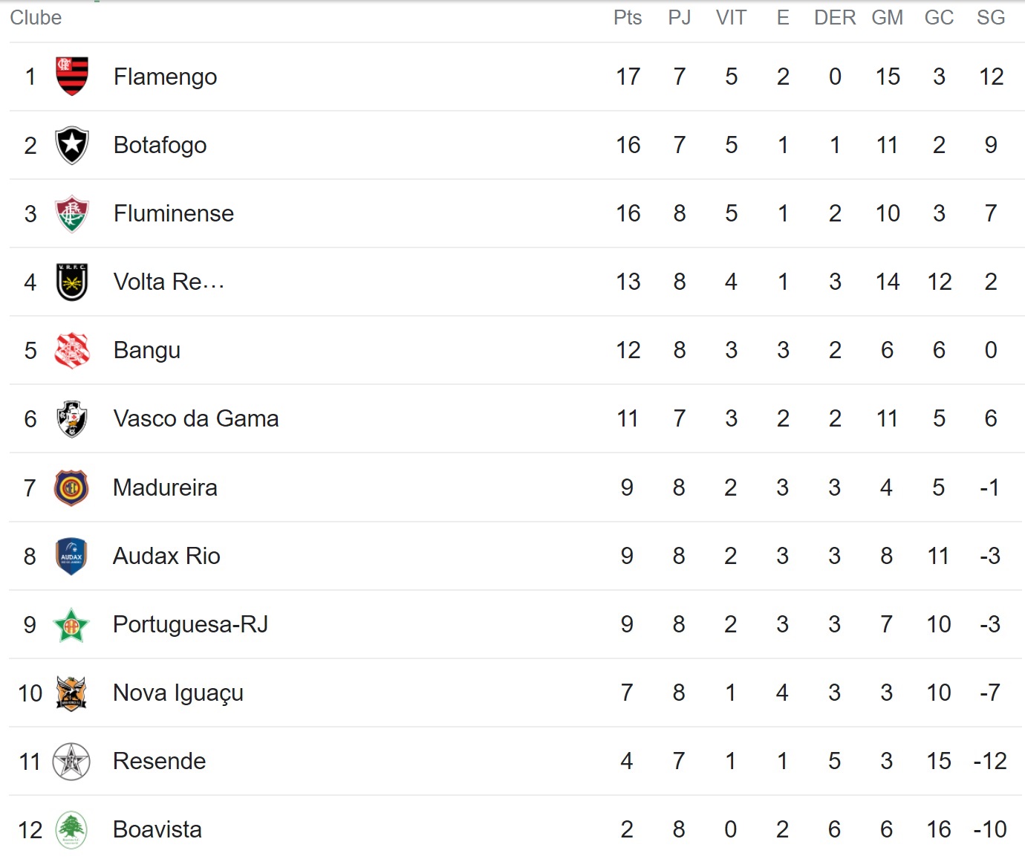Click the Audax Rio crest
Image resolution: width=1025 pixels, height=862 pixels.
[71, 556]
